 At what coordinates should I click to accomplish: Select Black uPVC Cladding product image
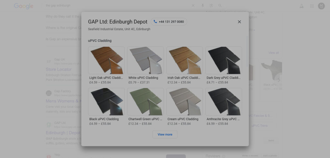pos(106,102)
